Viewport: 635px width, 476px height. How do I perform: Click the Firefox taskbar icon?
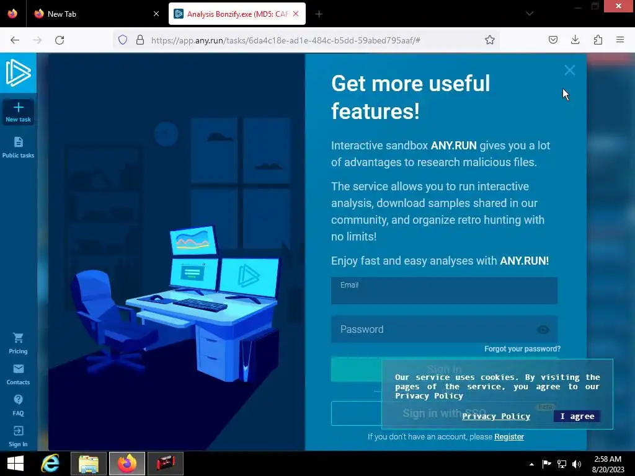click(x=127, y=464)
